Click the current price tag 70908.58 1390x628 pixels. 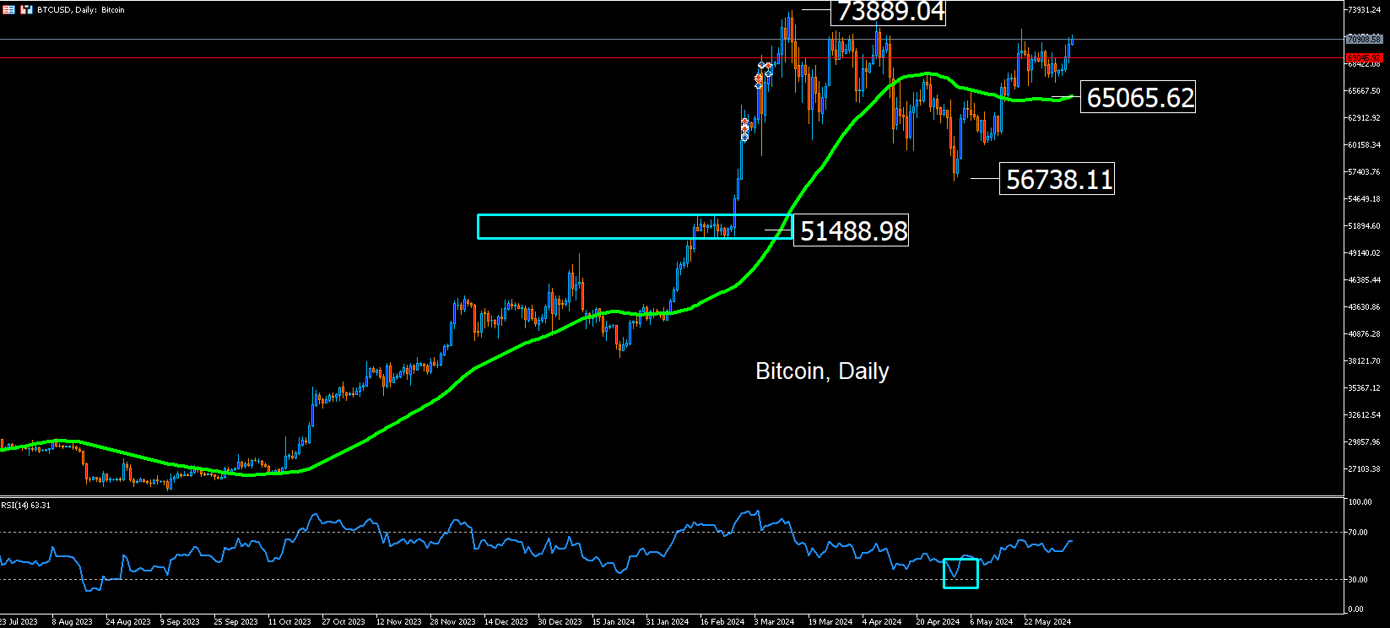pos(1364,39)
